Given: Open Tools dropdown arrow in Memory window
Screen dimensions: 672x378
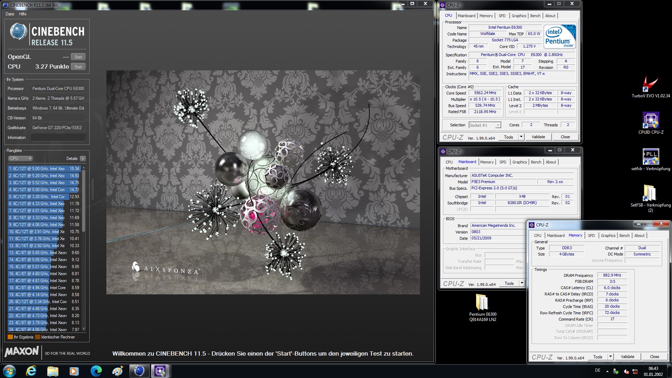Looking at the screenshot, I should [x=610, y=357].
